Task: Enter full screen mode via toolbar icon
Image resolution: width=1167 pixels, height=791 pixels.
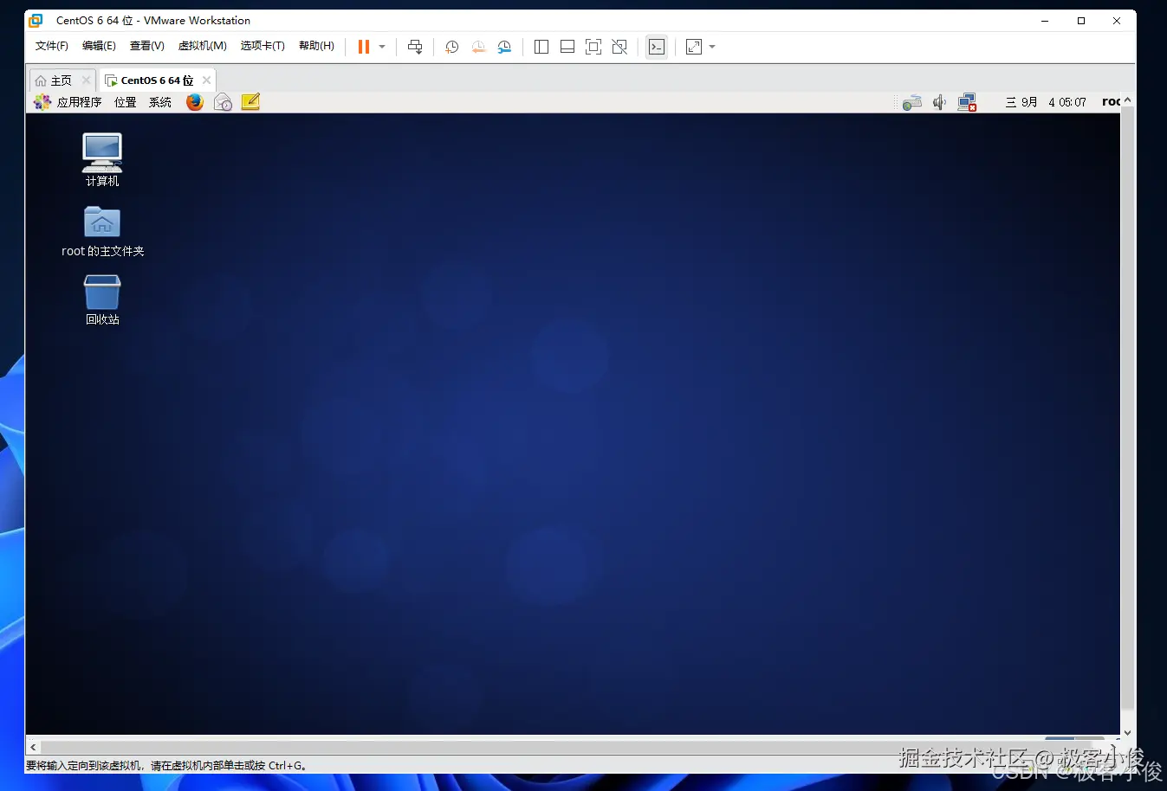Action: (x=593, y=47)
